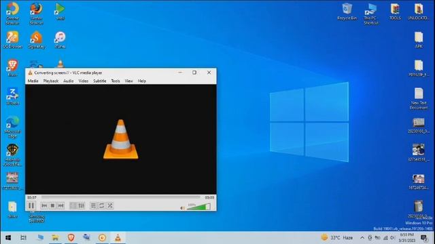This screenshot has width=435, height=244.
Task: Show VLC extended settings (equalizer sliders icon)
Action: click(x=82, y=205)
